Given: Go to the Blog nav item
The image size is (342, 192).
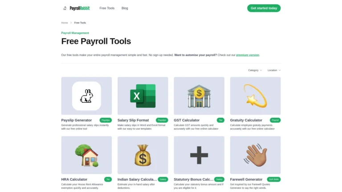Looking at the screenshot, I should [125, 8].
